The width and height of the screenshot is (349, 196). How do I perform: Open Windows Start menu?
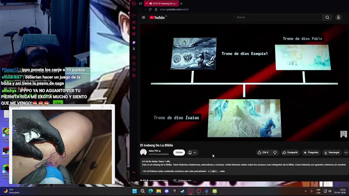[x=135, y=191]
